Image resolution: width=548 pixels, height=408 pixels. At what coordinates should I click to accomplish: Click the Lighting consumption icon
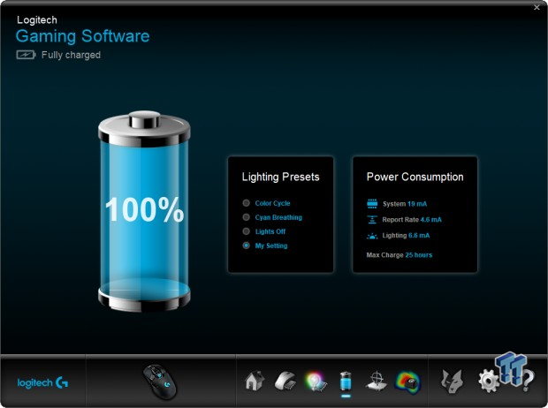[x=372, y=236]
